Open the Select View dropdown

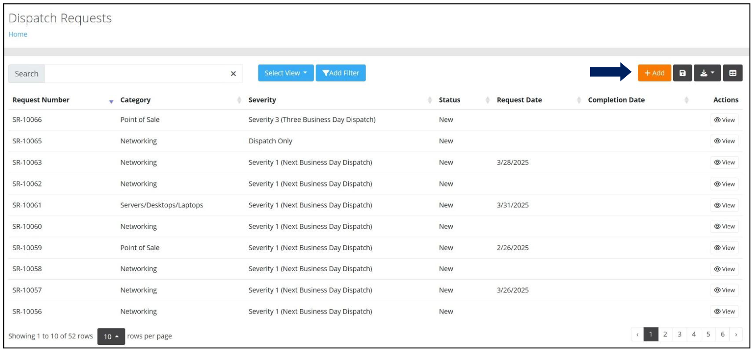[x=286, y=73]
